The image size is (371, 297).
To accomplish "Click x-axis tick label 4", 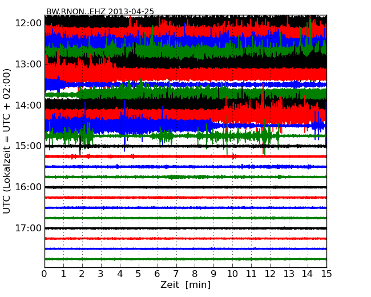I will (x=120, y=274).
